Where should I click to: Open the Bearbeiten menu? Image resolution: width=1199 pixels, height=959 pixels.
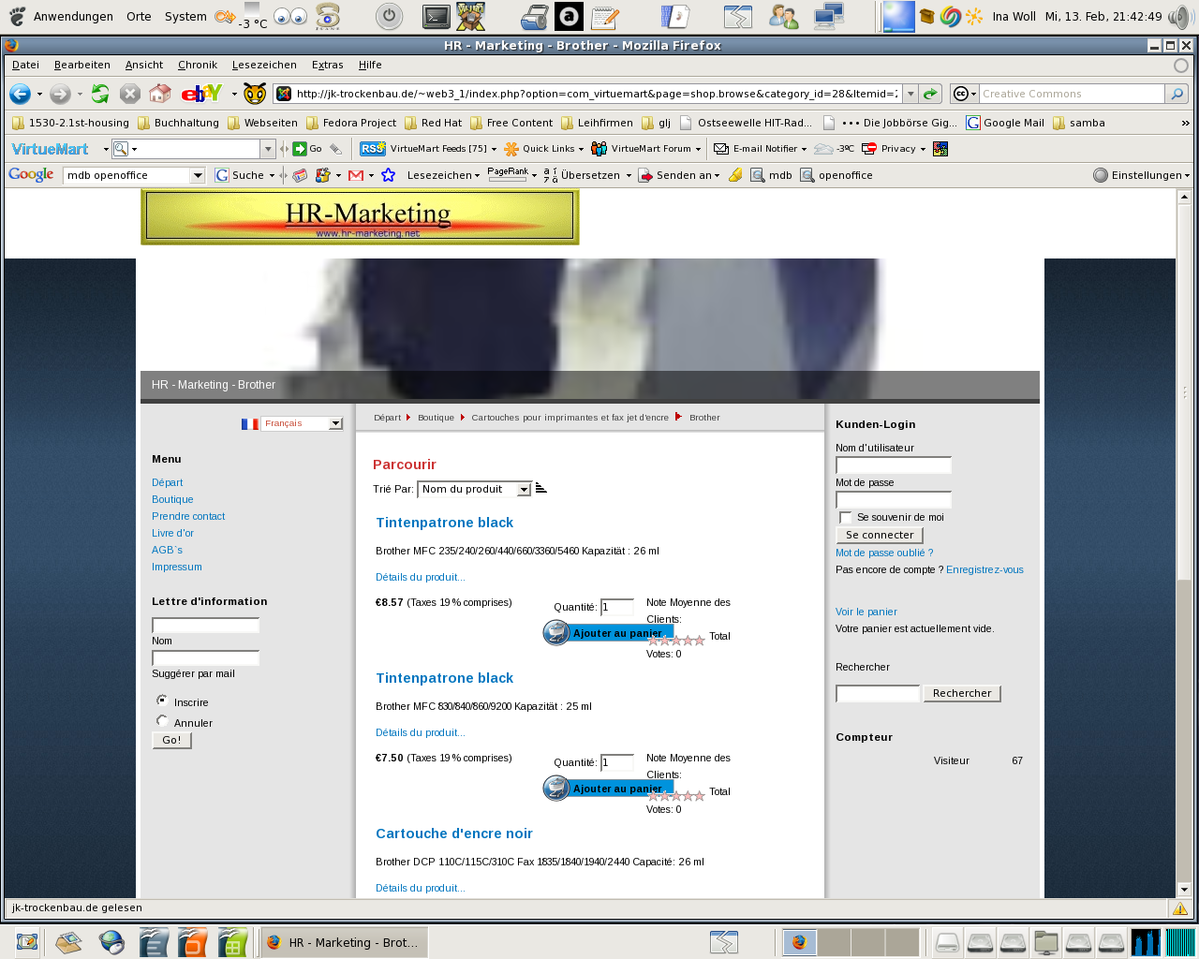(81, 65)
